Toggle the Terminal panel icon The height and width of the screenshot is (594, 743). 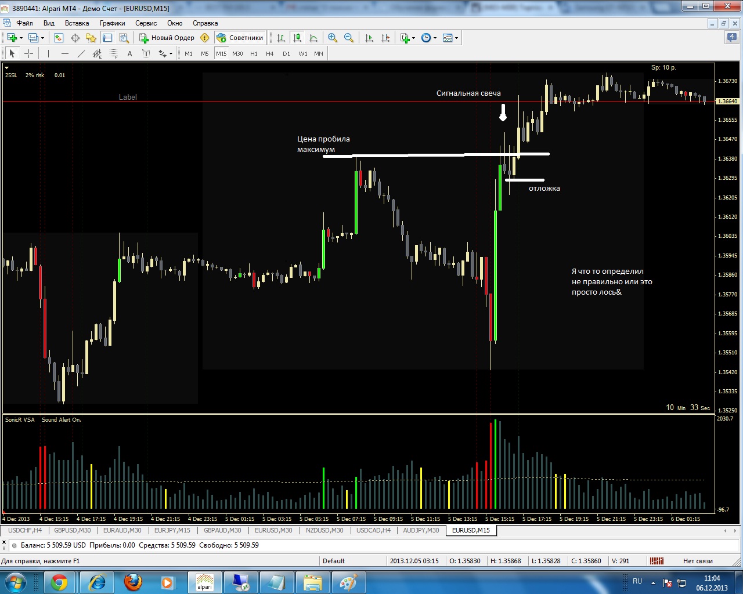point(107,38)
